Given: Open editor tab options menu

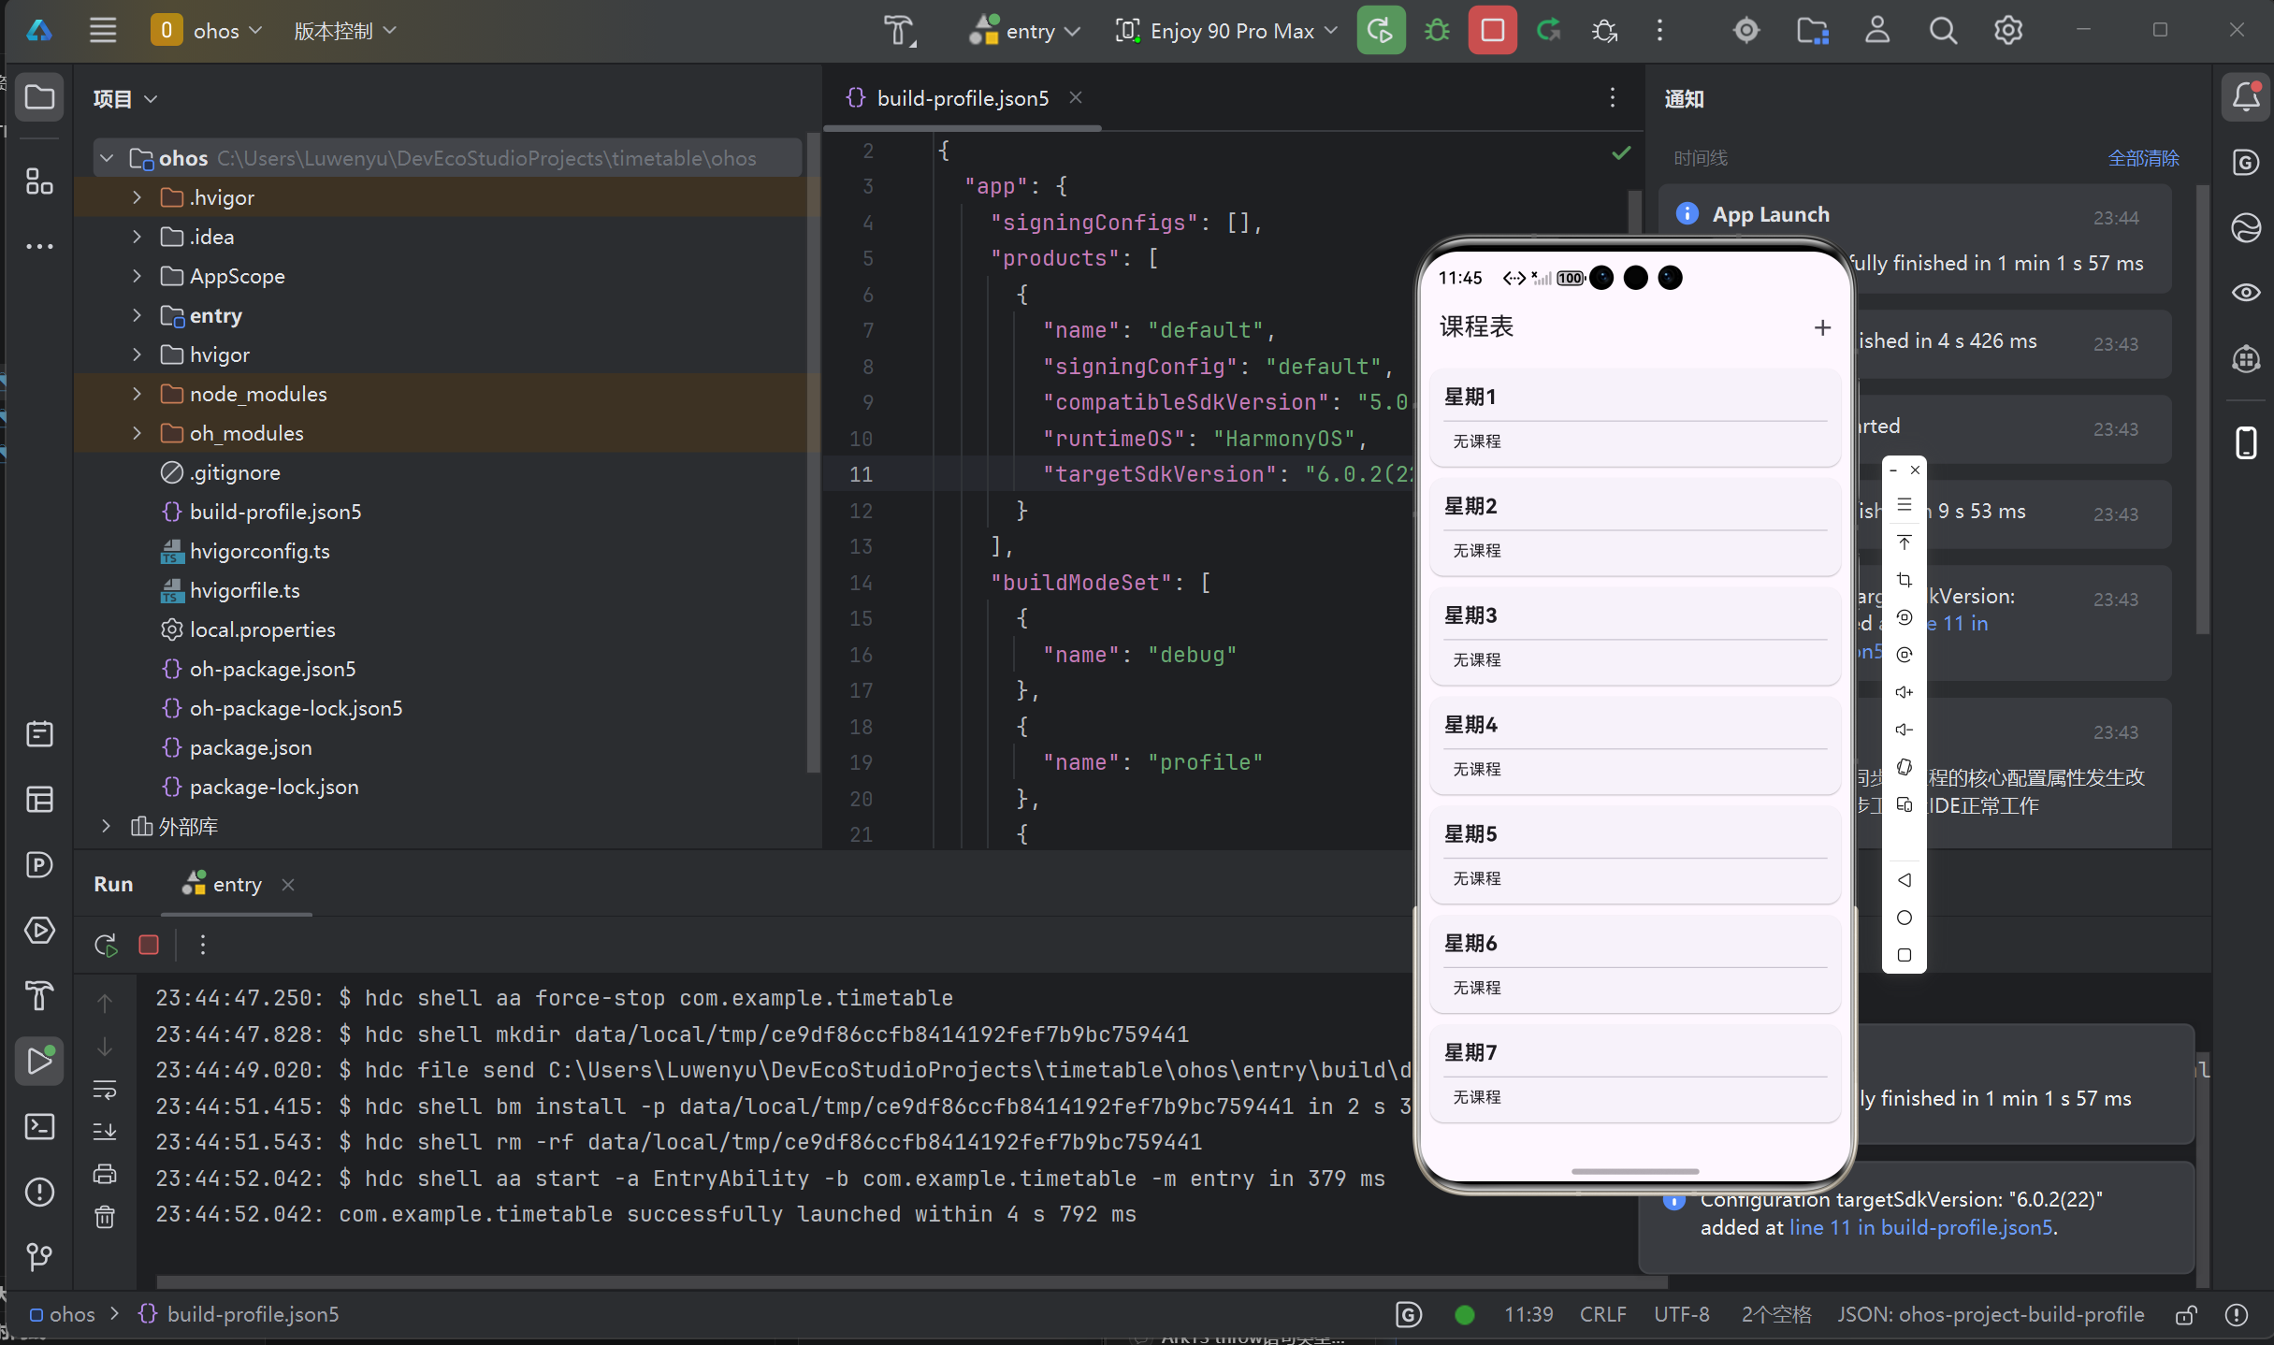Looking at the screenshot, I should [1613, 97].
